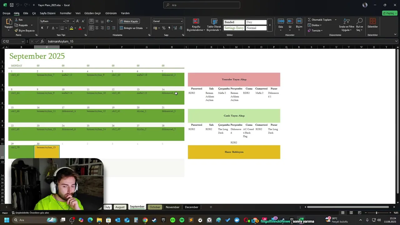Open the Doldur fill dropdown

[315, 25]
